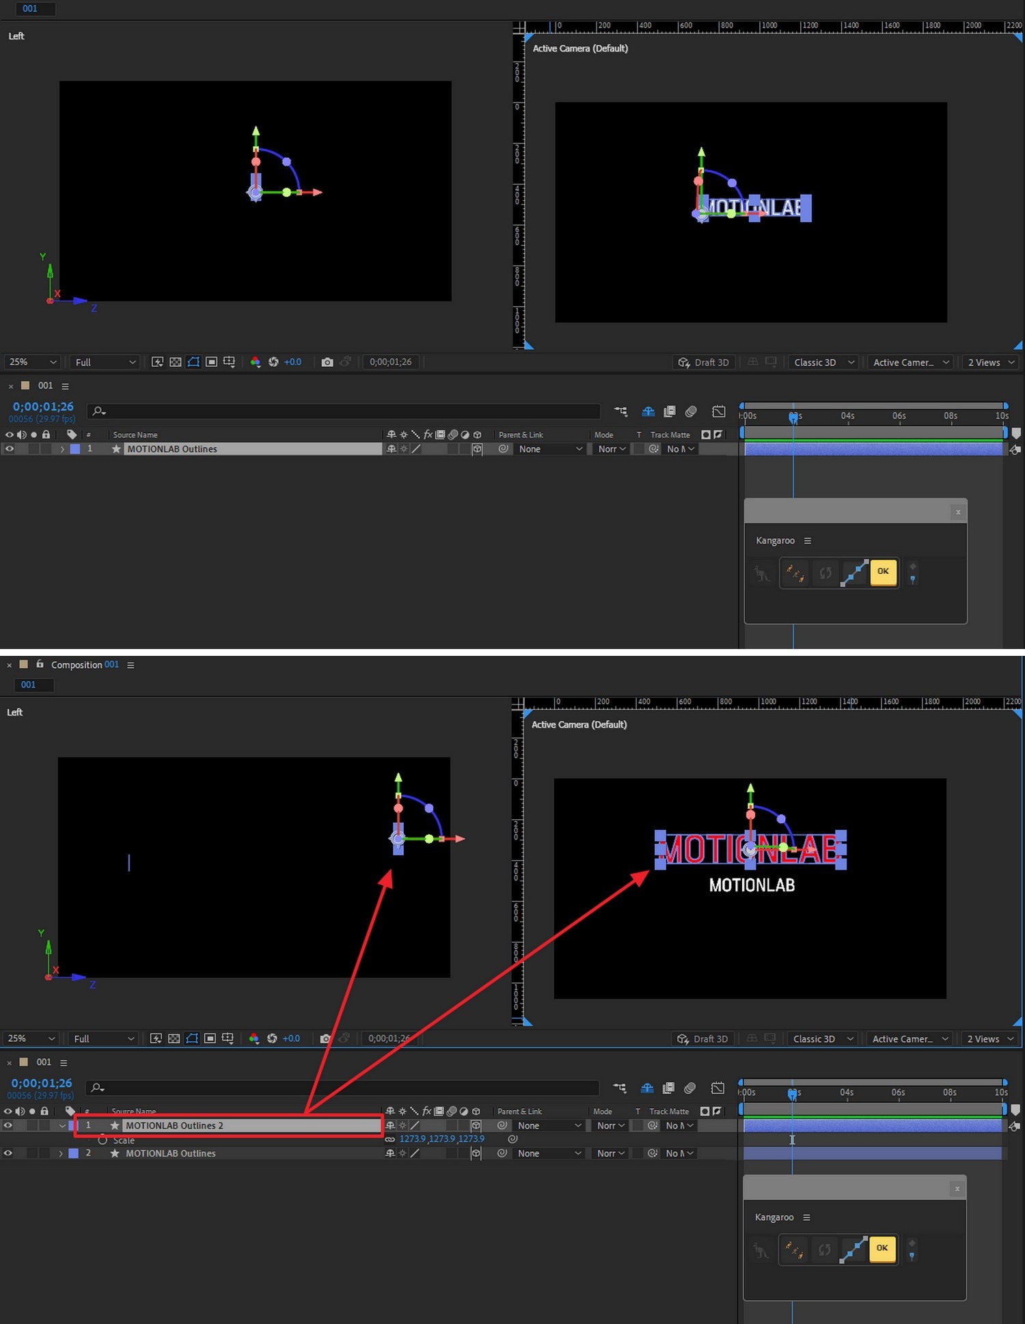
Task: Take a snapshot in the upper viewer toolbar
Action: pos(327,362)
